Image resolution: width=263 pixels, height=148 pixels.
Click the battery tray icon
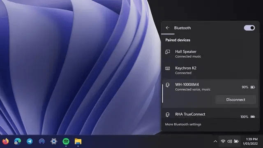[x=236, y=141]
